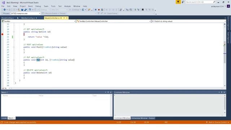The width and height of the screenshot is (231, 130).
Task: Open the 100 % zoom level dropdown
Action: [x=9, y=88]
